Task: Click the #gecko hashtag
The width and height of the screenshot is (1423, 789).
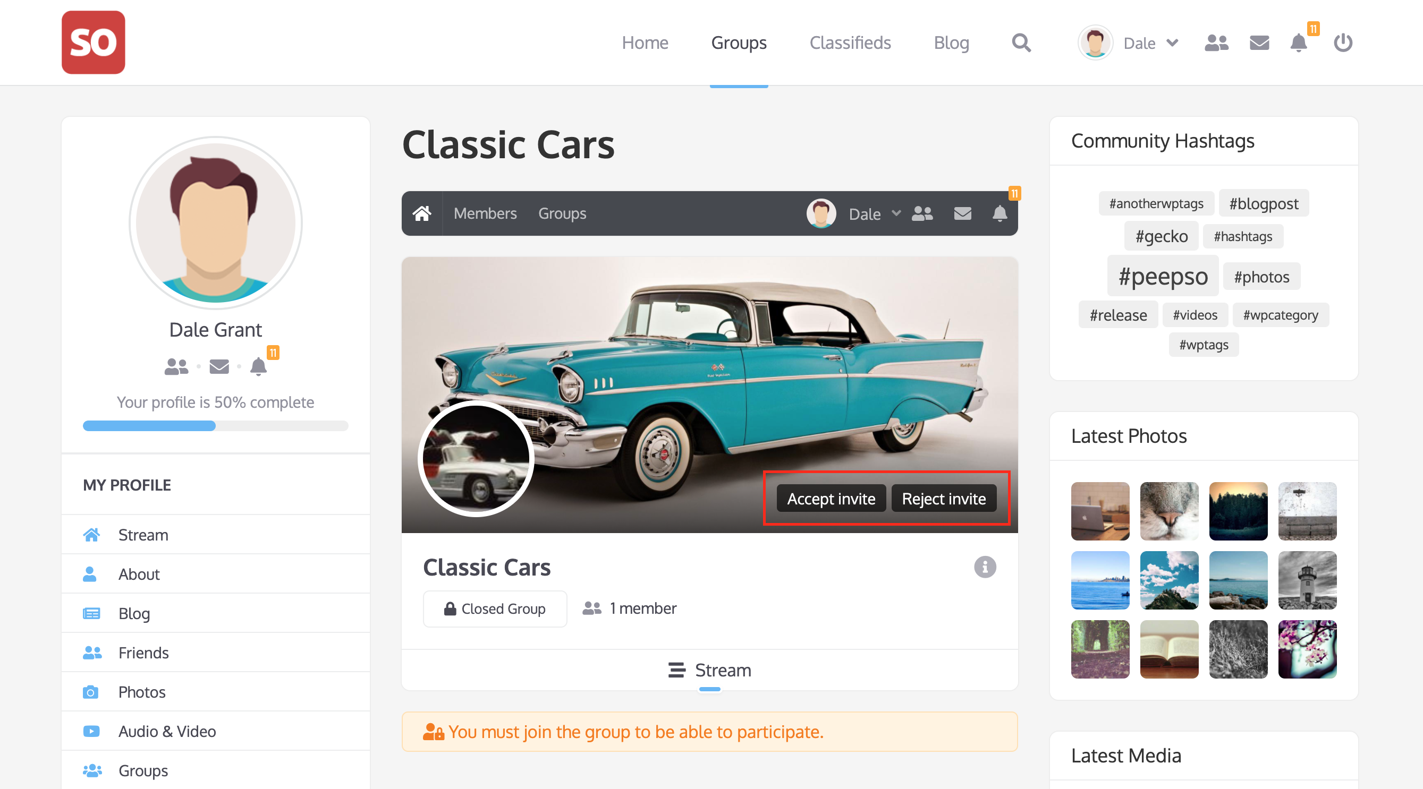Action: [x=1161, y=236]
